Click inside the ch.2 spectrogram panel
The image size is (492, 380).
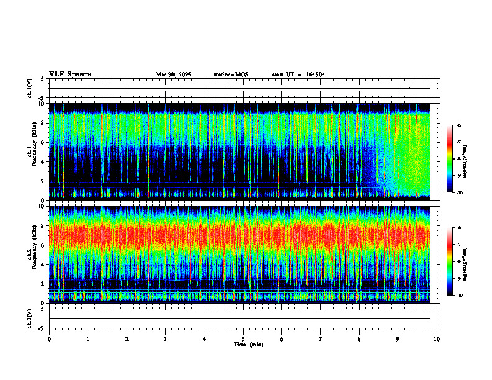point(240,255)
